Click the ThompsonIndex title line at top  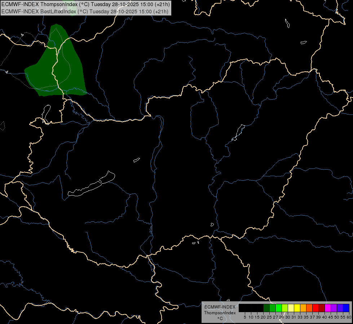[85, 4]
